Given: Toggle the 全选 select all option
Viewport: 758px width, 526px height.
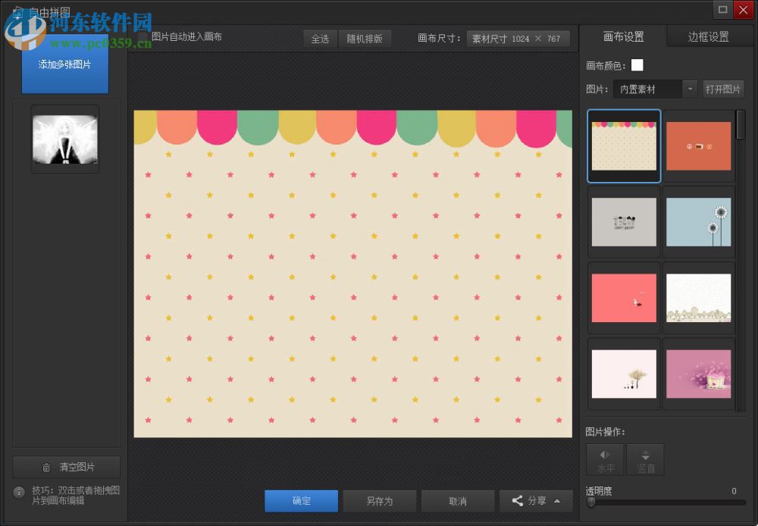Looking at the screenshot, I should (320, 39).
